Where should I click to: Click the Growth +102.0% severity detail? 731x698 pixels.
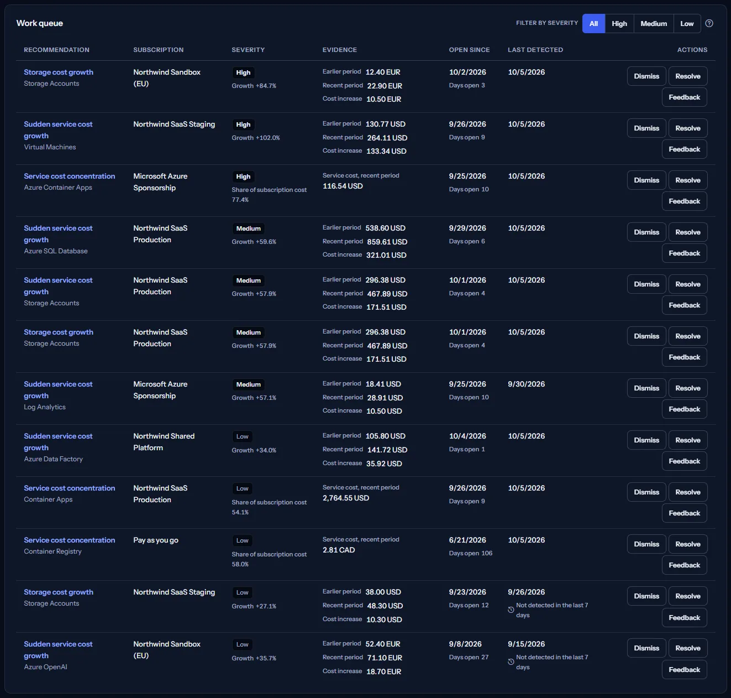(x=256, y=138)
